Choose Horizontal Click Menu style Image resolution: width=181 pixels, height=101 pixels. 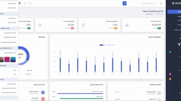point(9,88)
